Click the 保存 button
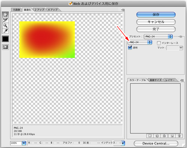 (x=156, y=15)
